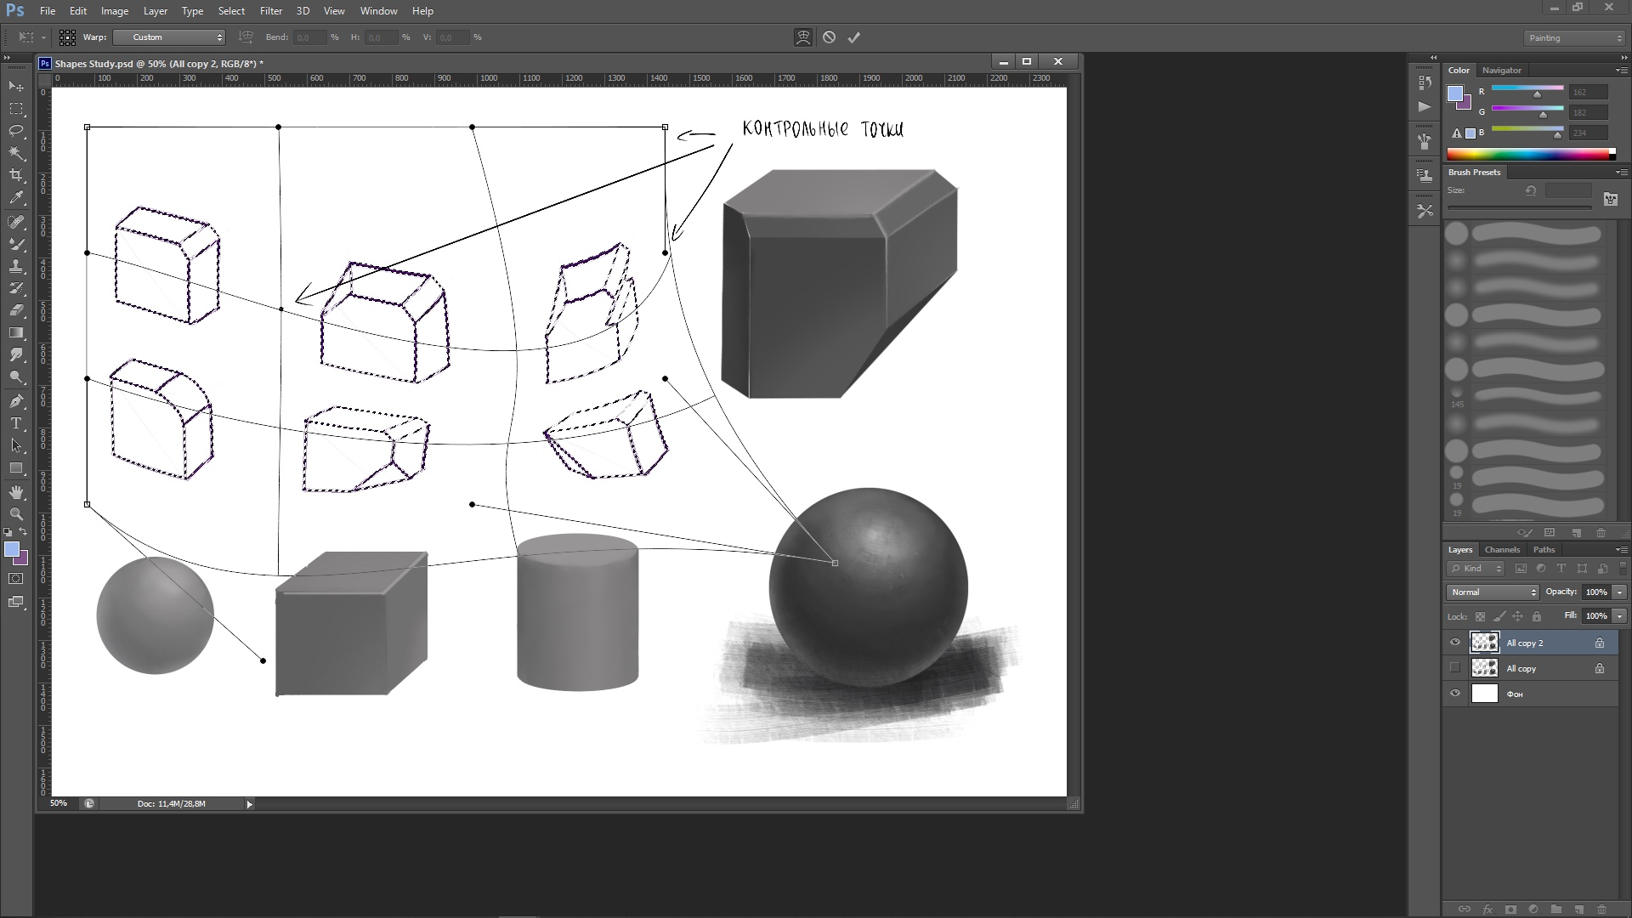This screenshot has height=918, width=1632.
Task: Open the Color panel flyout menu
Action: coord(1620,71)
